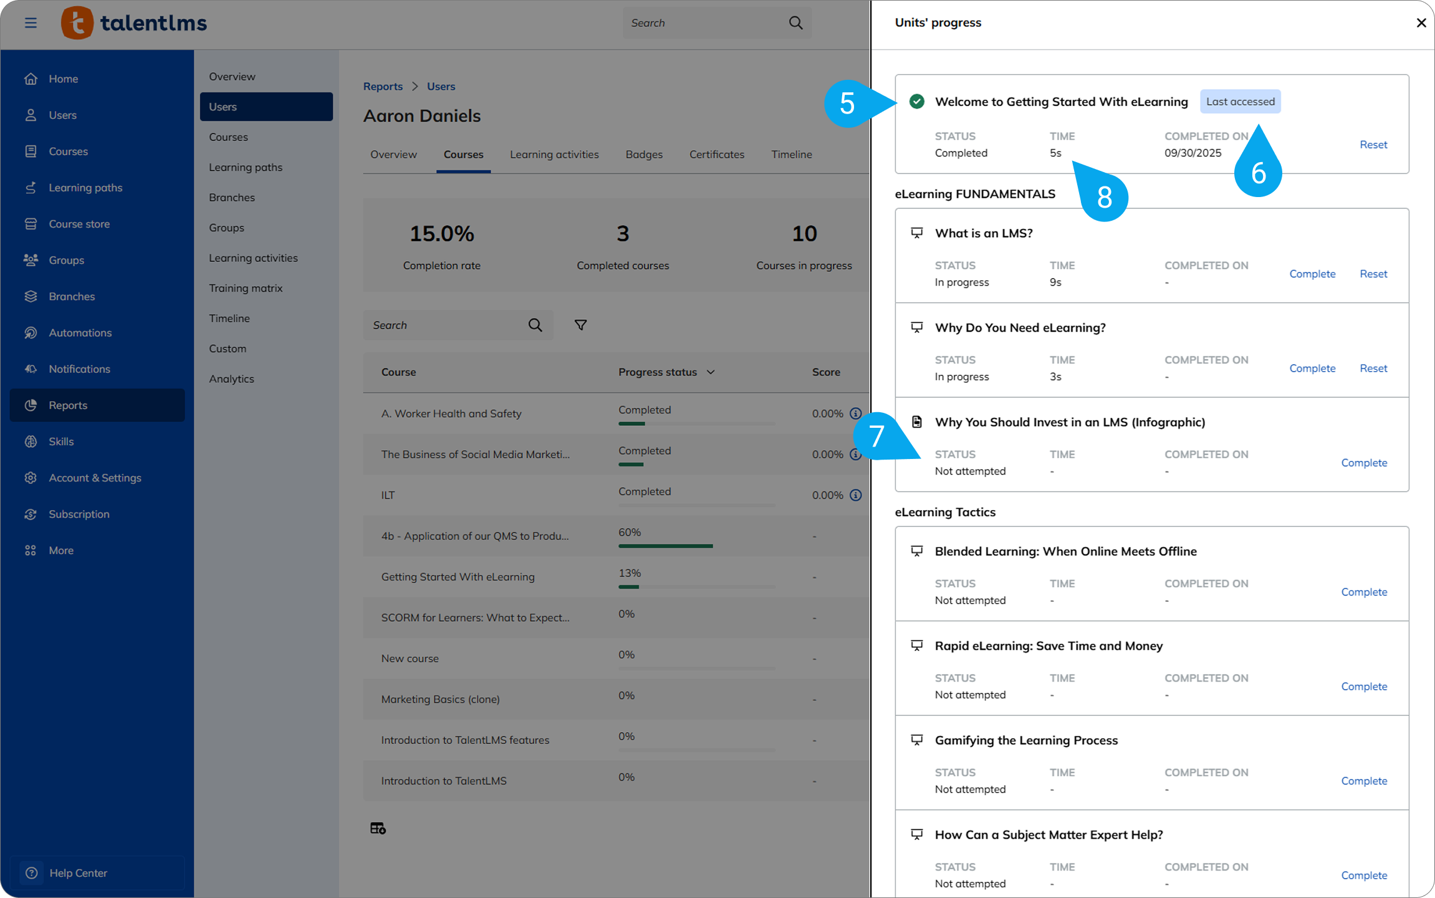Reset the Why Do You Need eLearning? unit
Image resolution: width=1435 pixels, height=898 pixels.
(1373, 369)
